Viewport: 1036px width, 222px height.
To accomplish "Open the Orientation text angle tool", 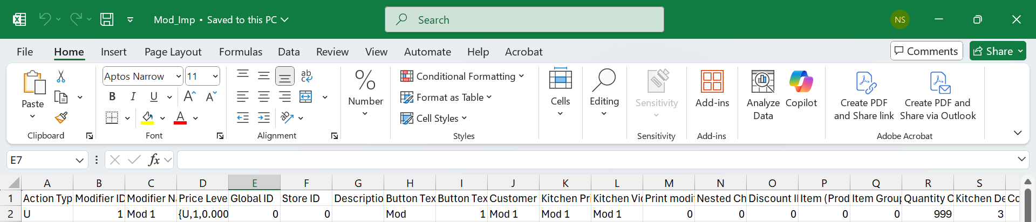I will (287, 117).
